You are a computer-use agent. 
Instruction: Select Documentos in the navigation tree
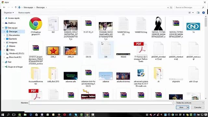pyautogui.click(x=14, y=35)
